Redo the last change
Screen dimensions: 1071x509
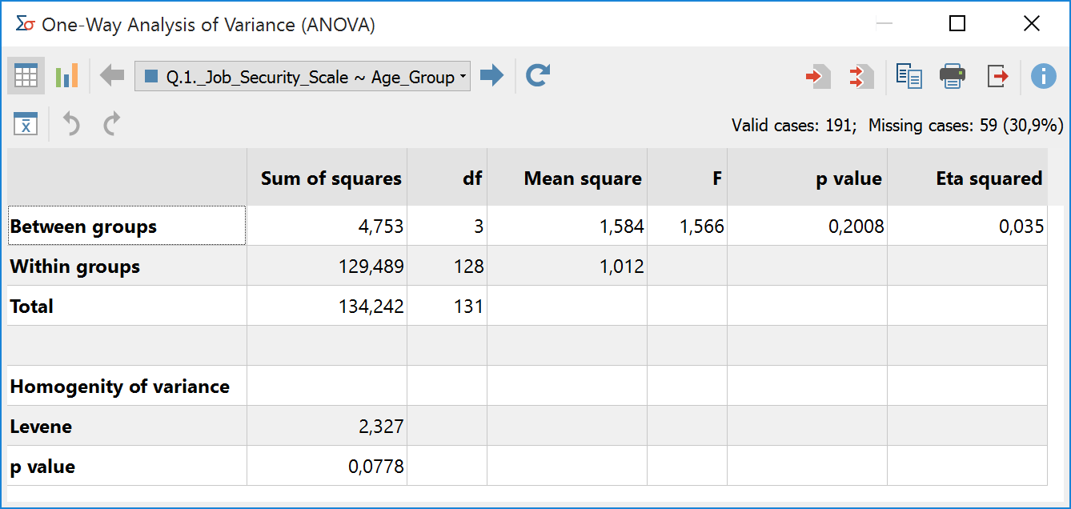click(x=112, y=123)
